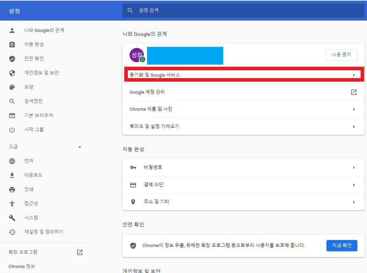
Task: Click the palette icon for 모양
Action: 12,87
